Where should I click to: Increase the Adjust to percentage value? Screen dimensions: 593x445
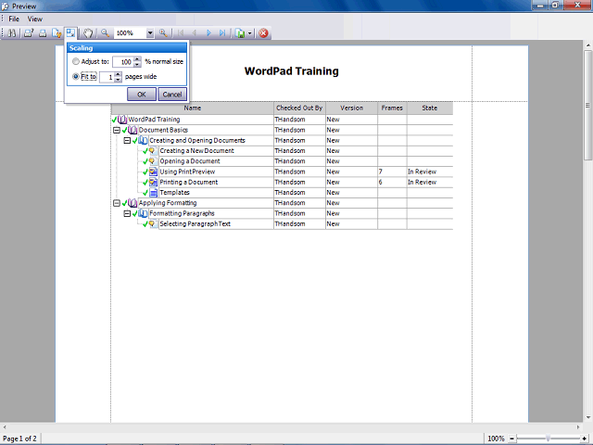(137, 59)
